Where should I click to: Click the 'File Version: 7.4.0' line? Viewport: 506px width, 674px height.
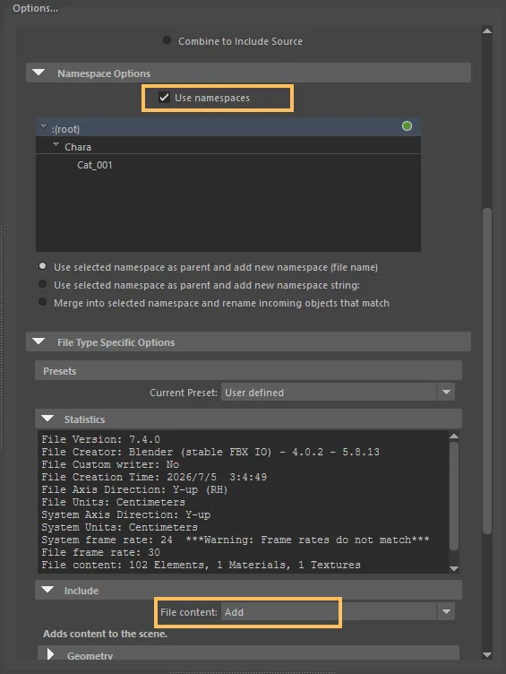[101, 439]
